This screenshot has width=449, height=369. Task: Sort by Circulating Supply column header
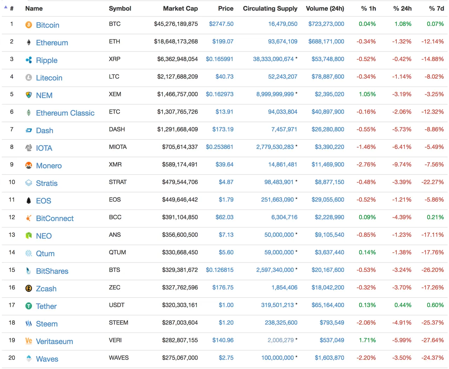coord(270,8)
